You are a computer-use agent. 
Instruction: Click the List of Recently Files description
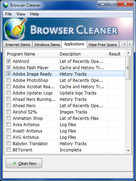point(79,118)
